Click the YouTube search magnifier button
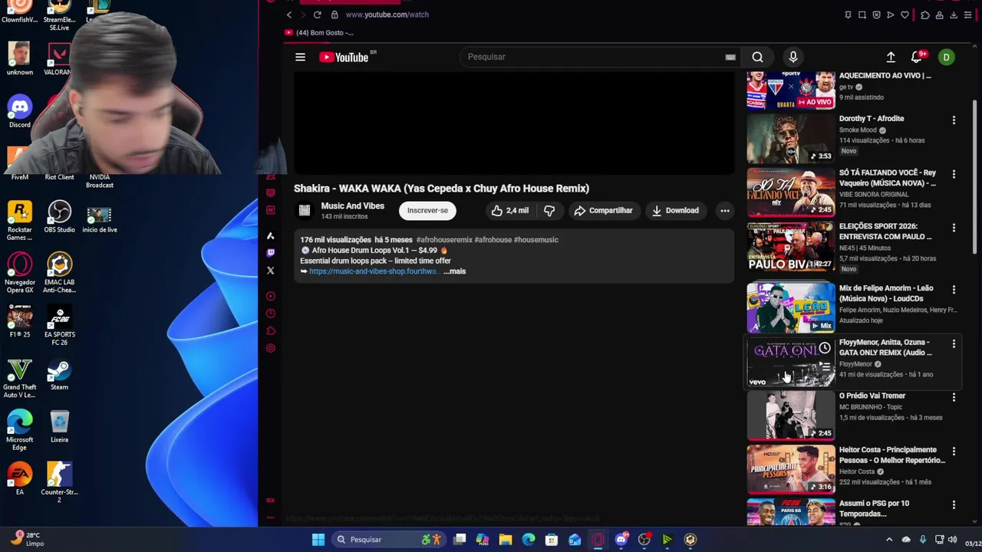 pos(757,57)
